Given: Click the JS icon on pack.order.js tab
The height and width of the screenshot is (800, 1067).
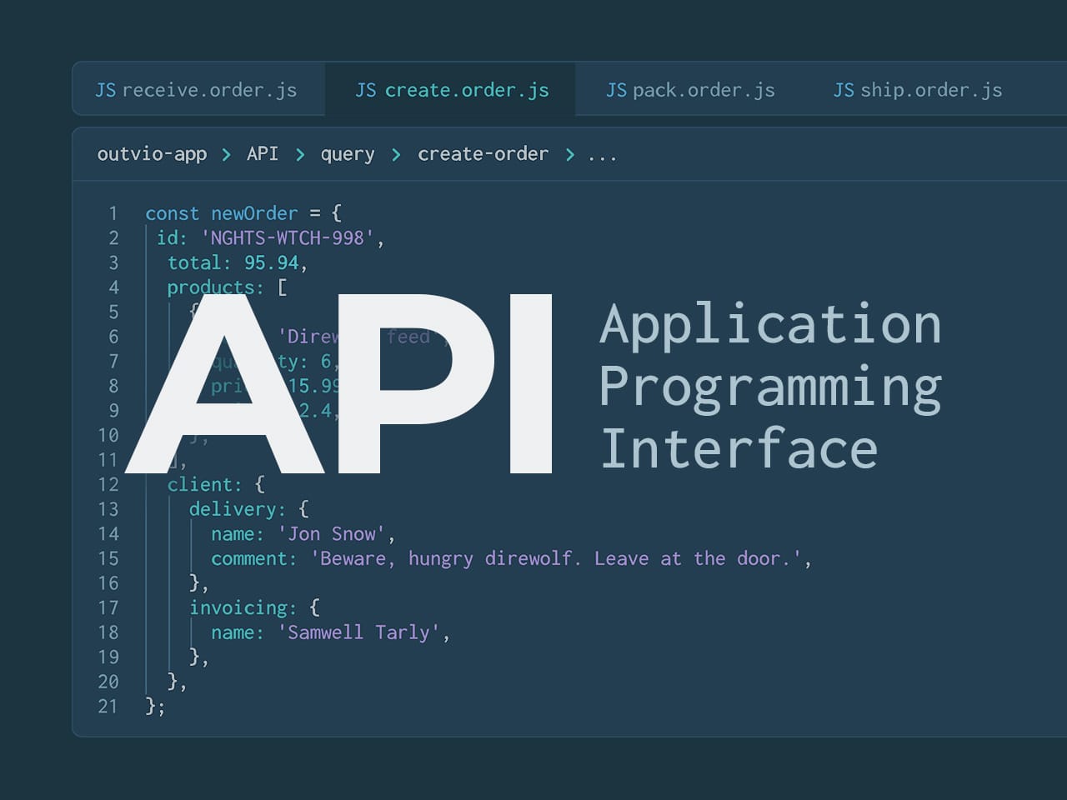Looking at the screenshot, I should point(616,90).
